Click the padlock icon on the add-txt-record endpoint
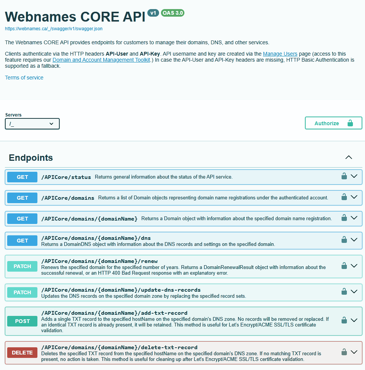Viewport: 365px width, 370px height. (x=344, y=320)
